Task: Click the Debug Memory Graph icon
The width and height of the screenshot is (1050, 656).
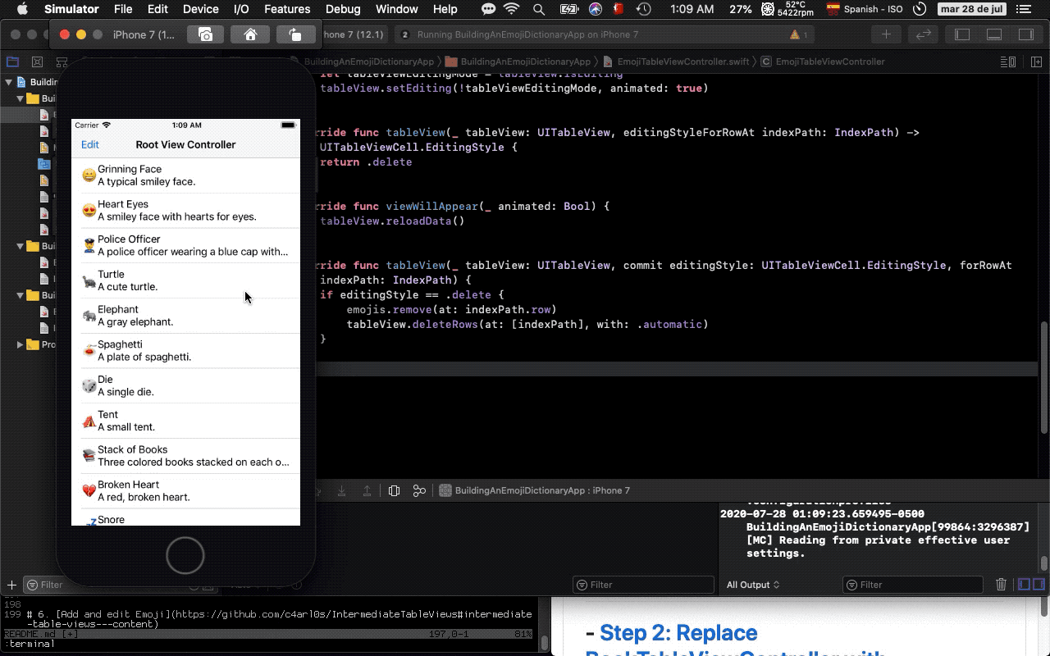Action: pos(419,490)
